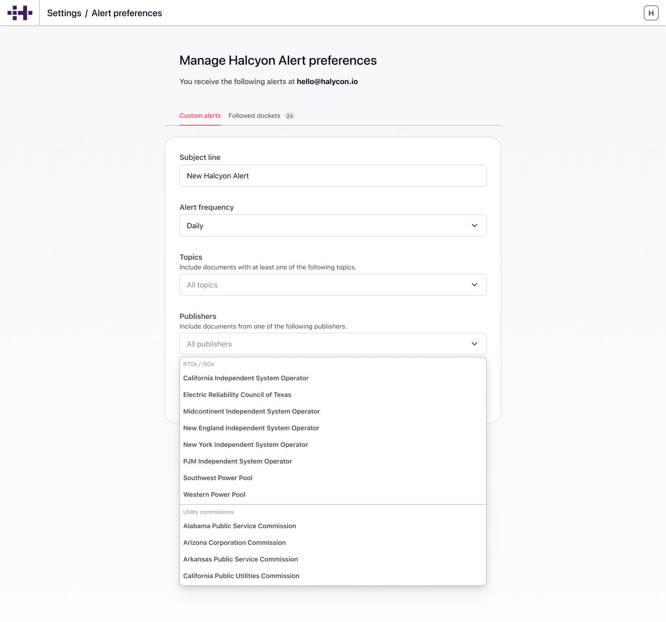Screen dimensions: 666x622
Task: Choose New England Independent System Operator
Action: pyautogui.click(x=333, y=428)
